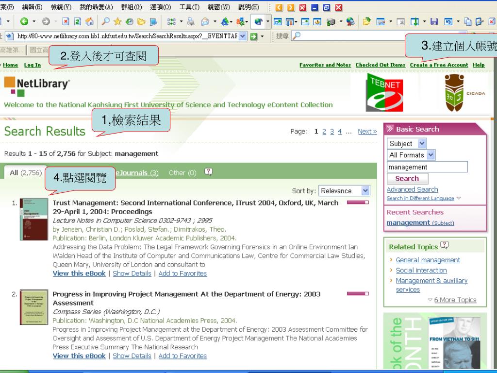Select the Other (0) tab
Viewport: 497px width, 373px height.
click(182, 173)
